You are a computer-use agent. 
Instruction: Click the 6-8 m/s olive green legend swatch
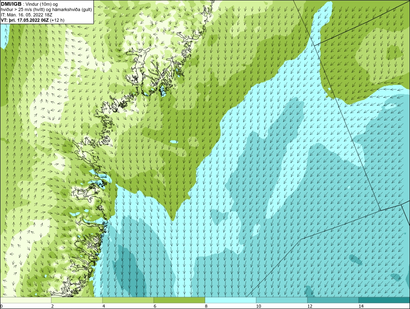(180, 300)
